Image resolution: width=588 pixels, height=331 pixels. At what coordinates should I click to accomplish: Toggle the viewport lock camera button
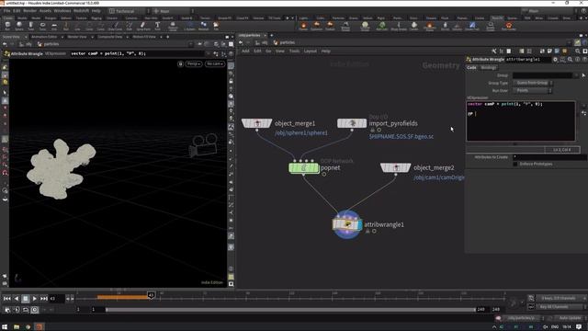[231, 81]
